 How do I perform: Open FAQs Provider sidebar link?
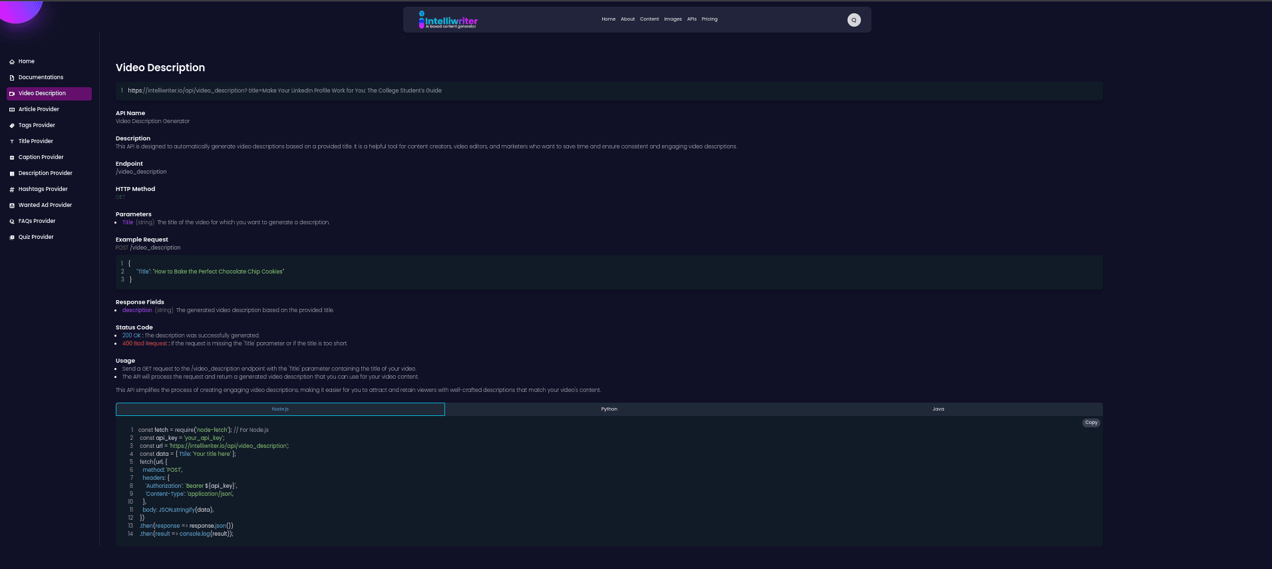[37, 221]
